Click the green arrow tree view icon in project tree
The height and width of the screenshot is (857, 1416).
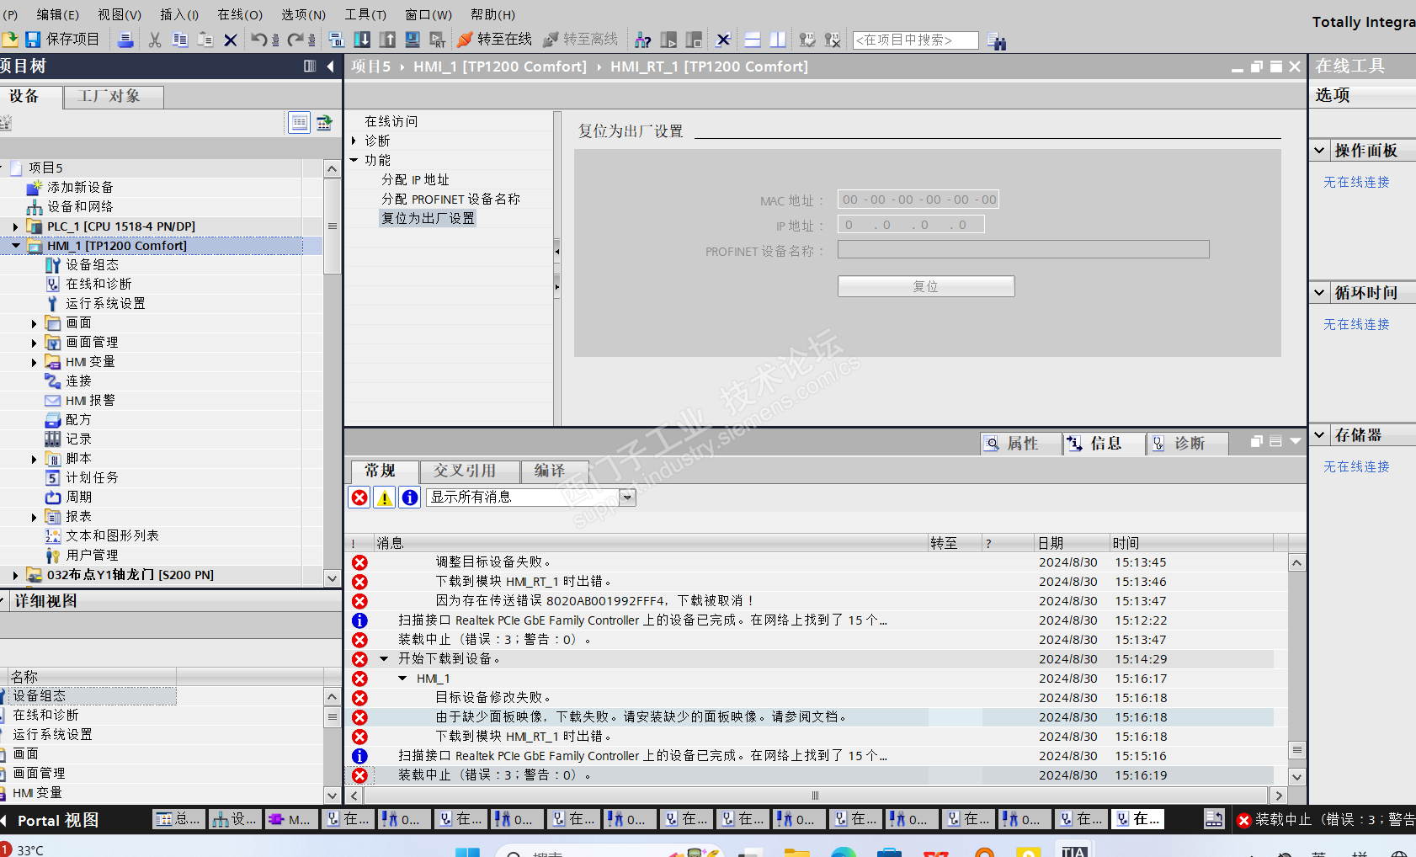[x=324, y=123]
